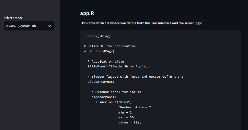Click the main file description paragraph
Viewport: 248px width, 130px height.
(142, 23)
